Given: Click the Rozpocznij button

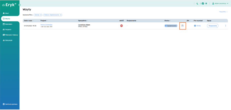Looking at the screenshot, I should [x=213, y=26].
